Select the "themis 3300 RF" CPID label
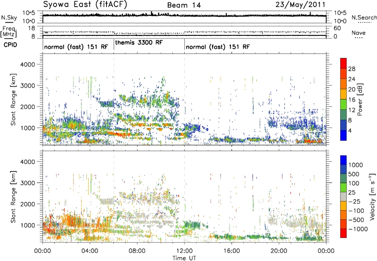The height and width of the screenshot is (261, 377). [x=139, y=42]
